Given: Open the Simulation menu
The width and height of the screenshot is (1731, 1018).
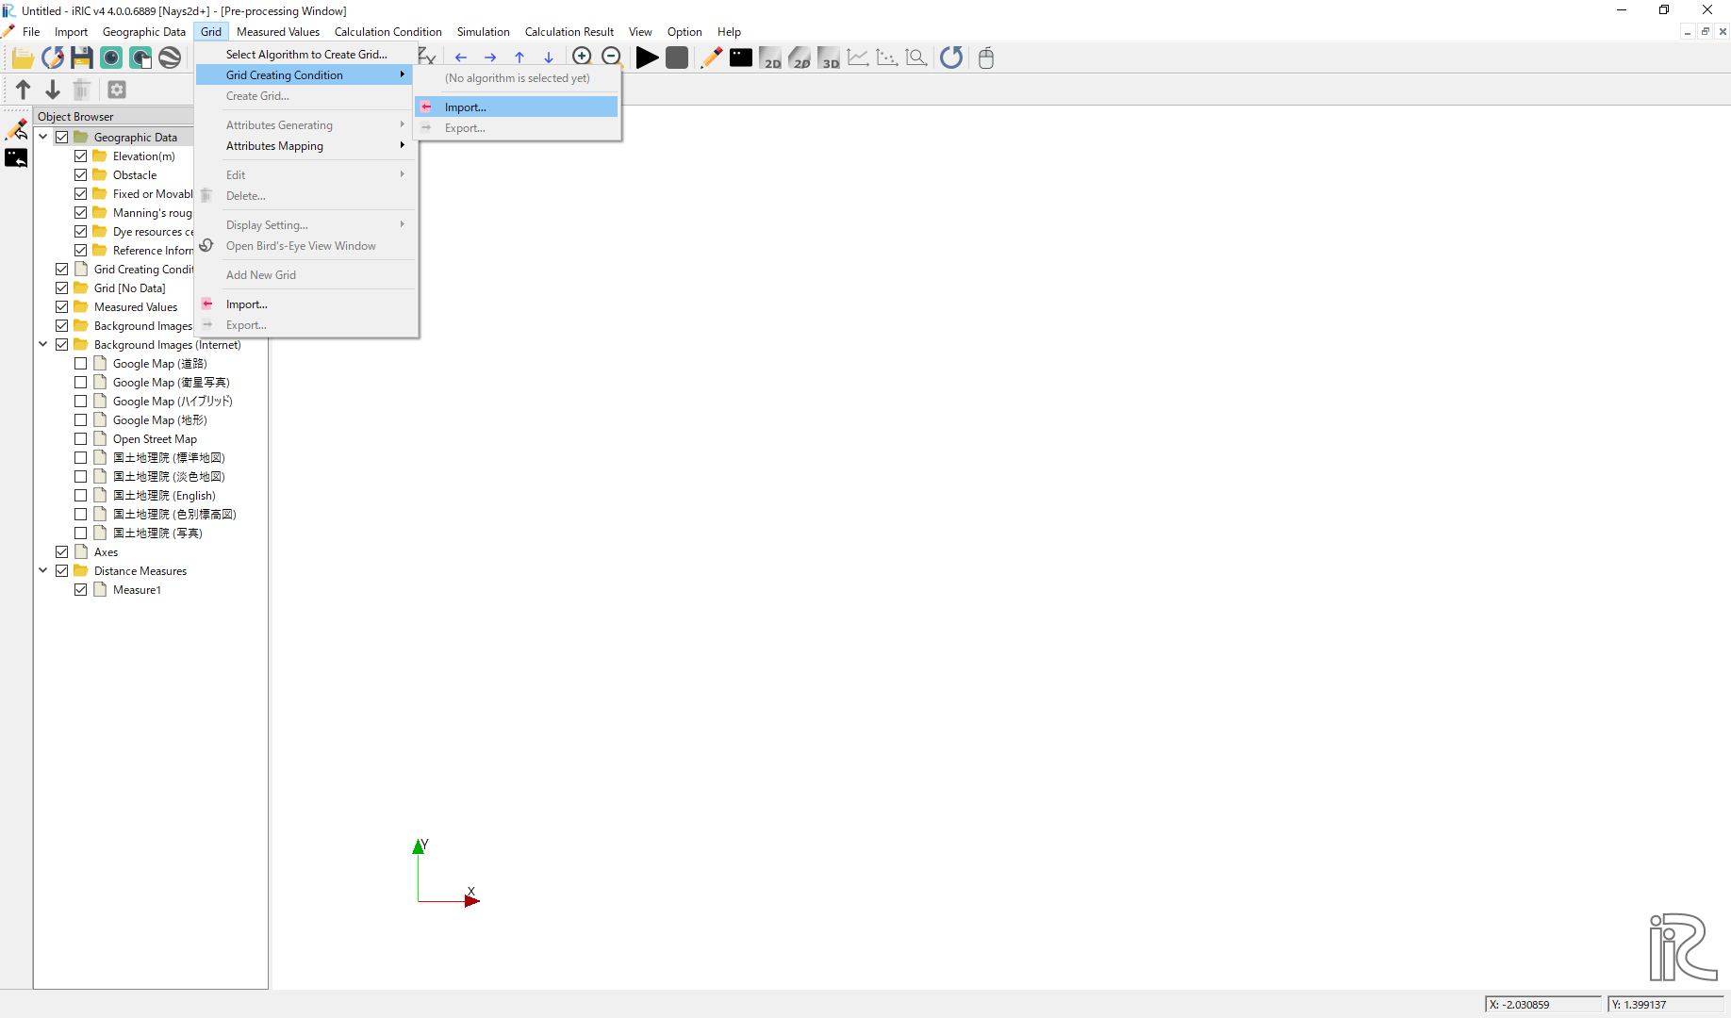Looking at the screenshot, I should point(483,32).
